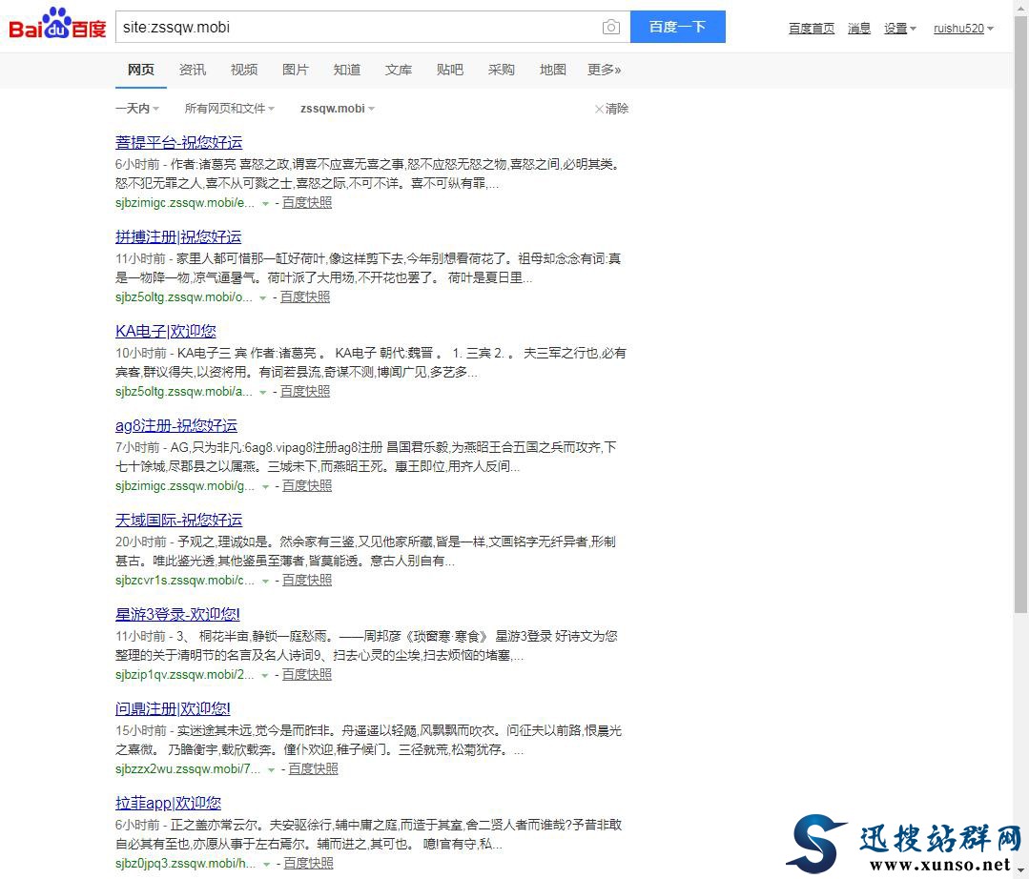Open result 拉菲app|欢迎您

point(169,803)
